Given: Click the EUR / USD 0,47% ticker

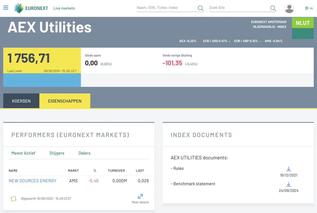Looking at the screenshot, I should coord(217,41).
